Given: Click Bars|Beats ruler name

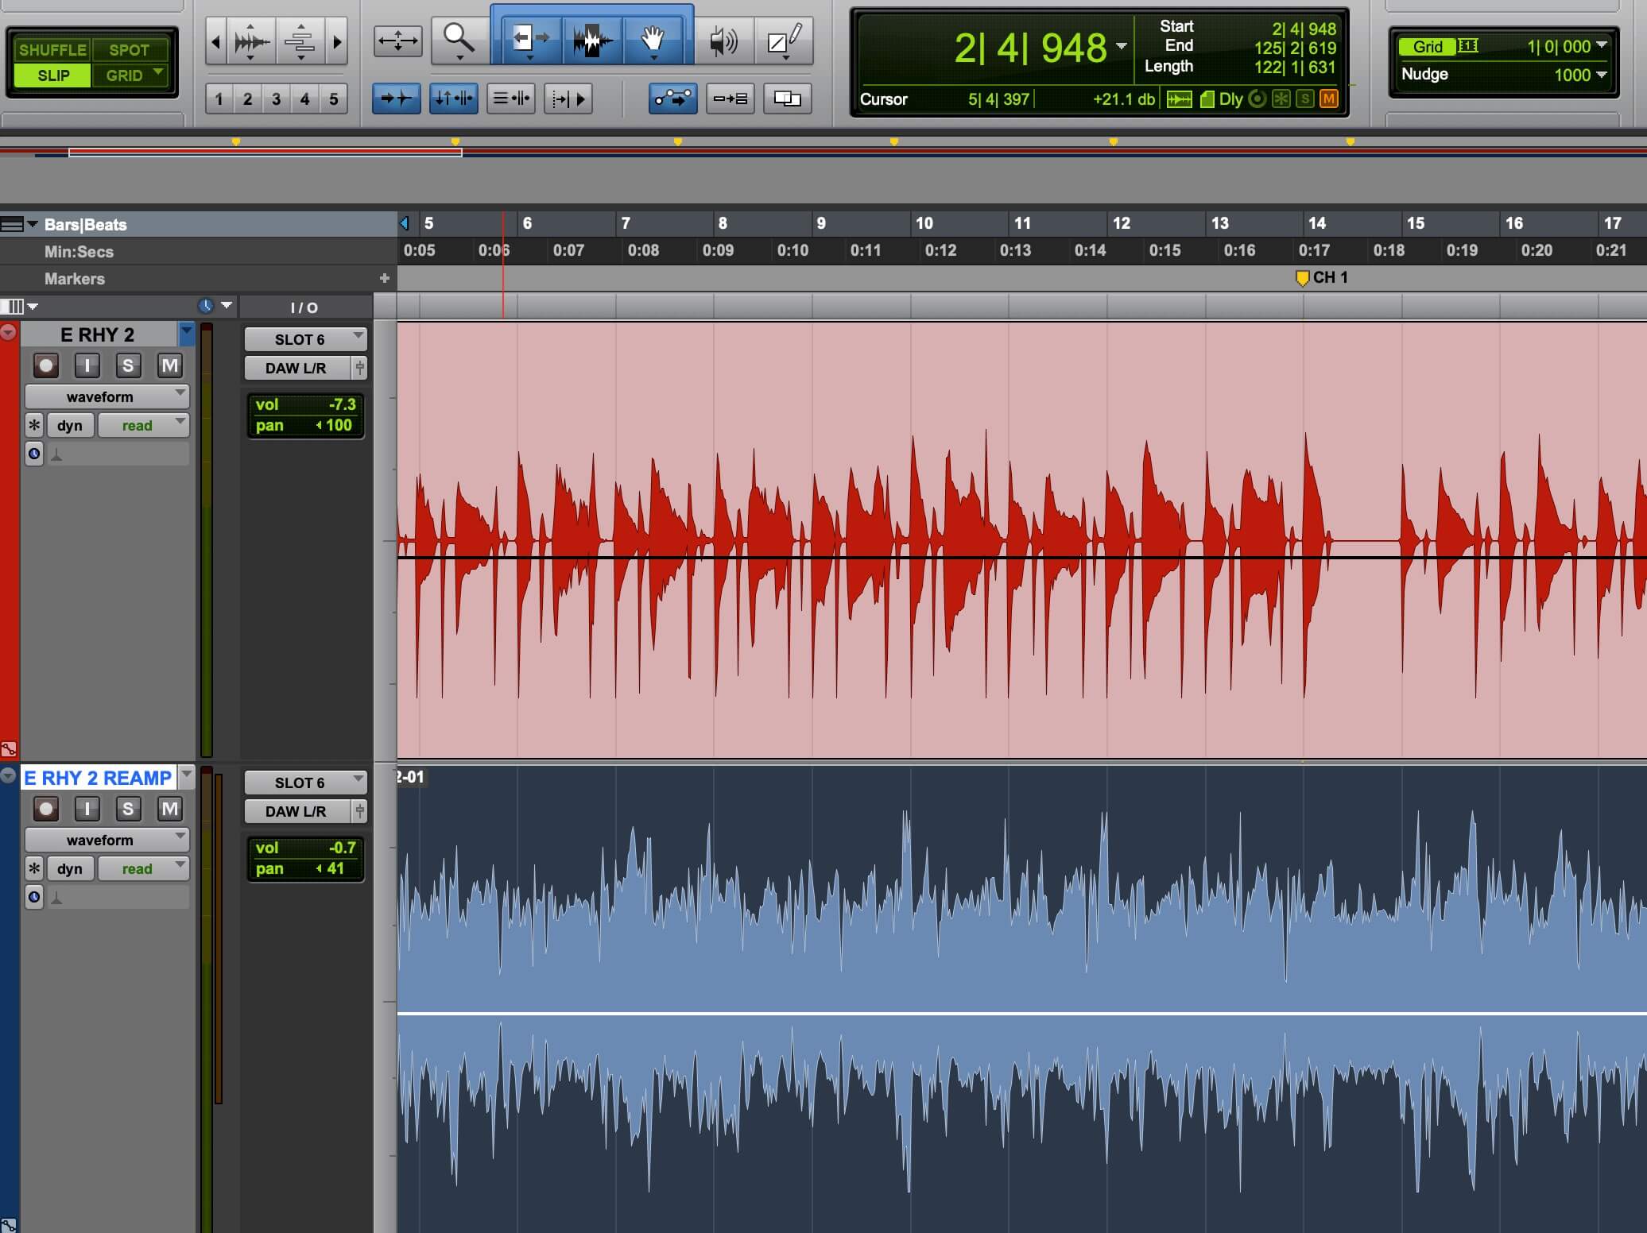Looking at the screenshot, I should (85, 225).
